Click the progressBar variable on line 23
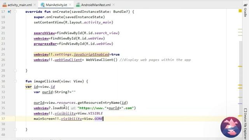The height and width of the screenshot is (140, 249). click(x=45, y=44)
